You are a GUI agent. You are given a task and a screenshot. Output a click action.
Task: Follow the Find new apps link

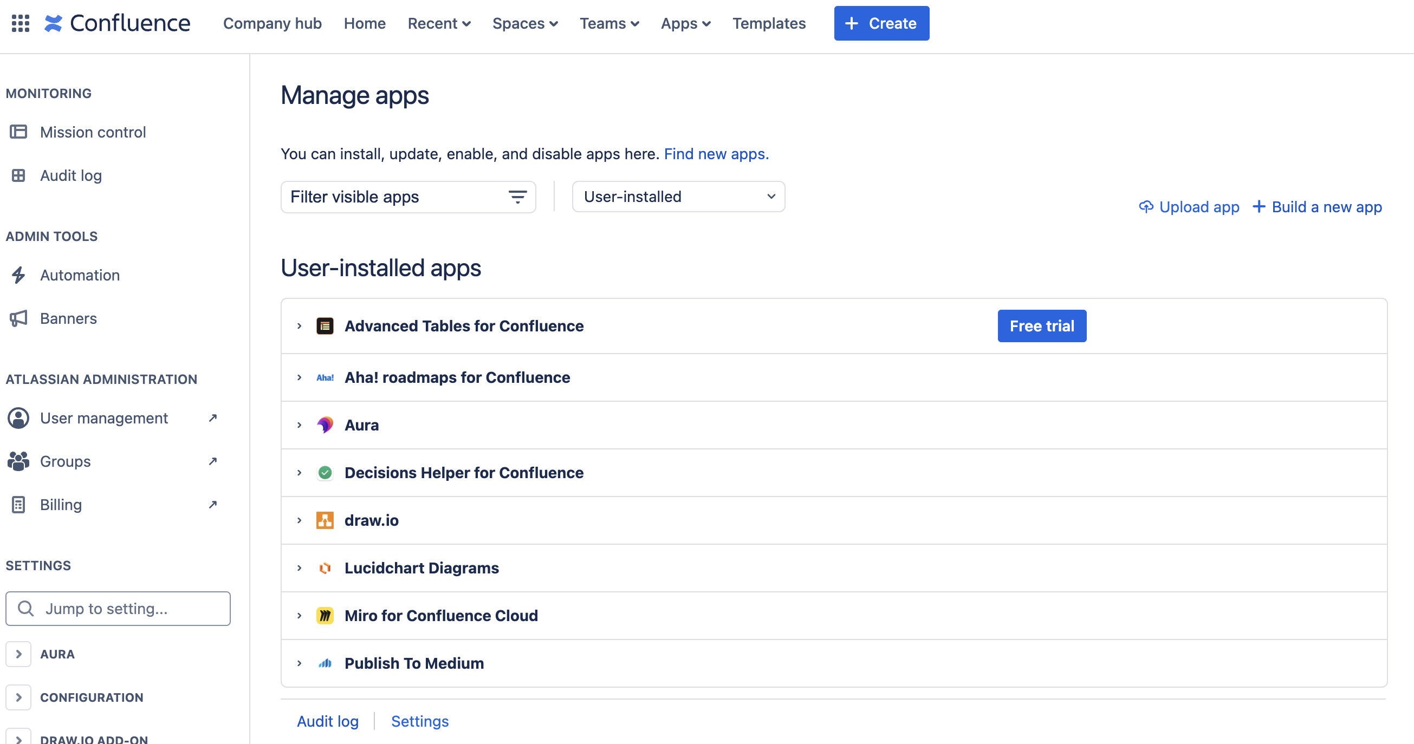click(716, 154)
